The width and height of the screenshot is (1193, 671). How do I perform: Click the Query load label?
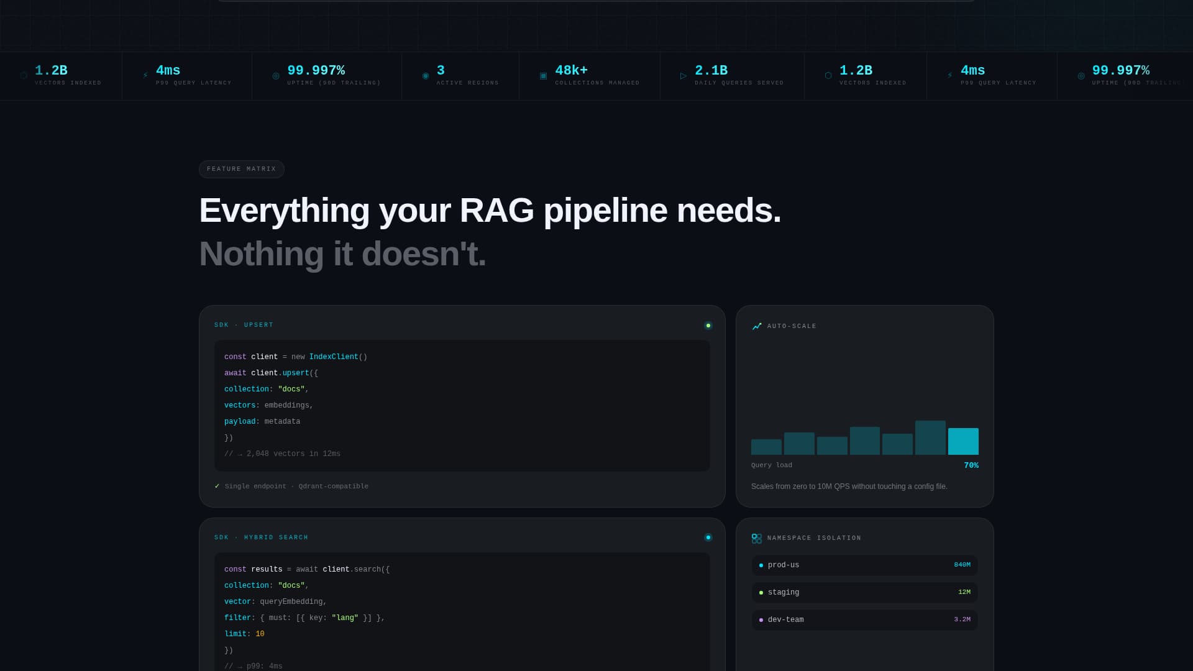click(772, 465)
